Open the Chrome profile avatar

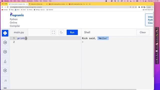point(144,7)
